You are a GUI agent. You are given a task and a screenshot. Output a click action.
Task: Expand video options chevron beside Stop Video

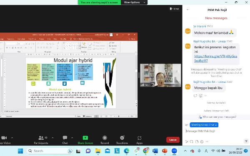[12, 138]
